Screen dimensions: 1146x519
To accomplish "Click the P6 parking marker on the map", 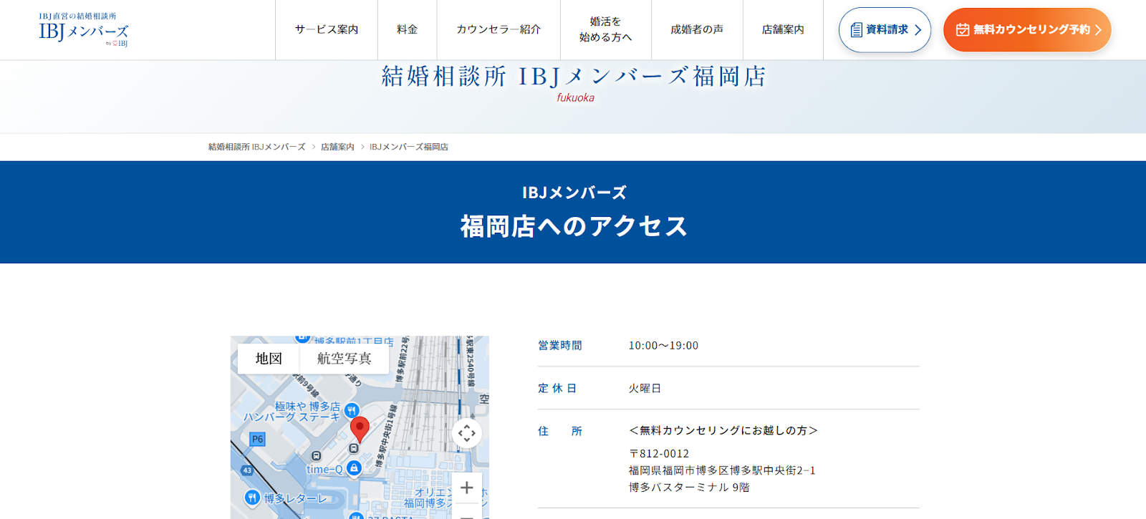I will (x=257, y=439).
